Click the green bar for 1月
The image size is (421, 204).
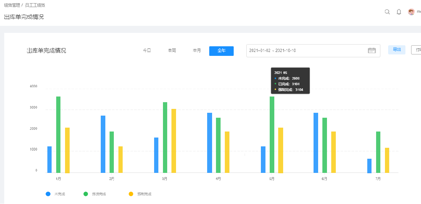coord(58,134)
